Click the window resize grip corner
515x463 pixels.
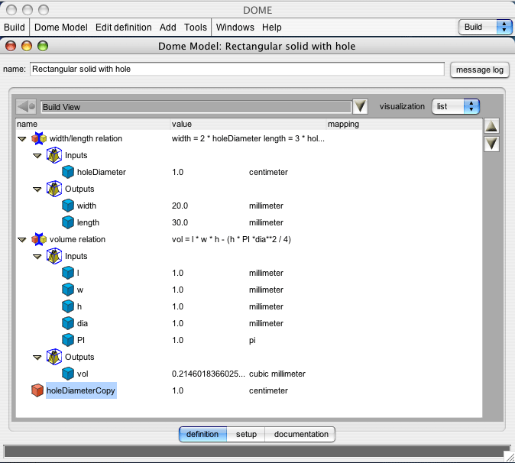510,456
